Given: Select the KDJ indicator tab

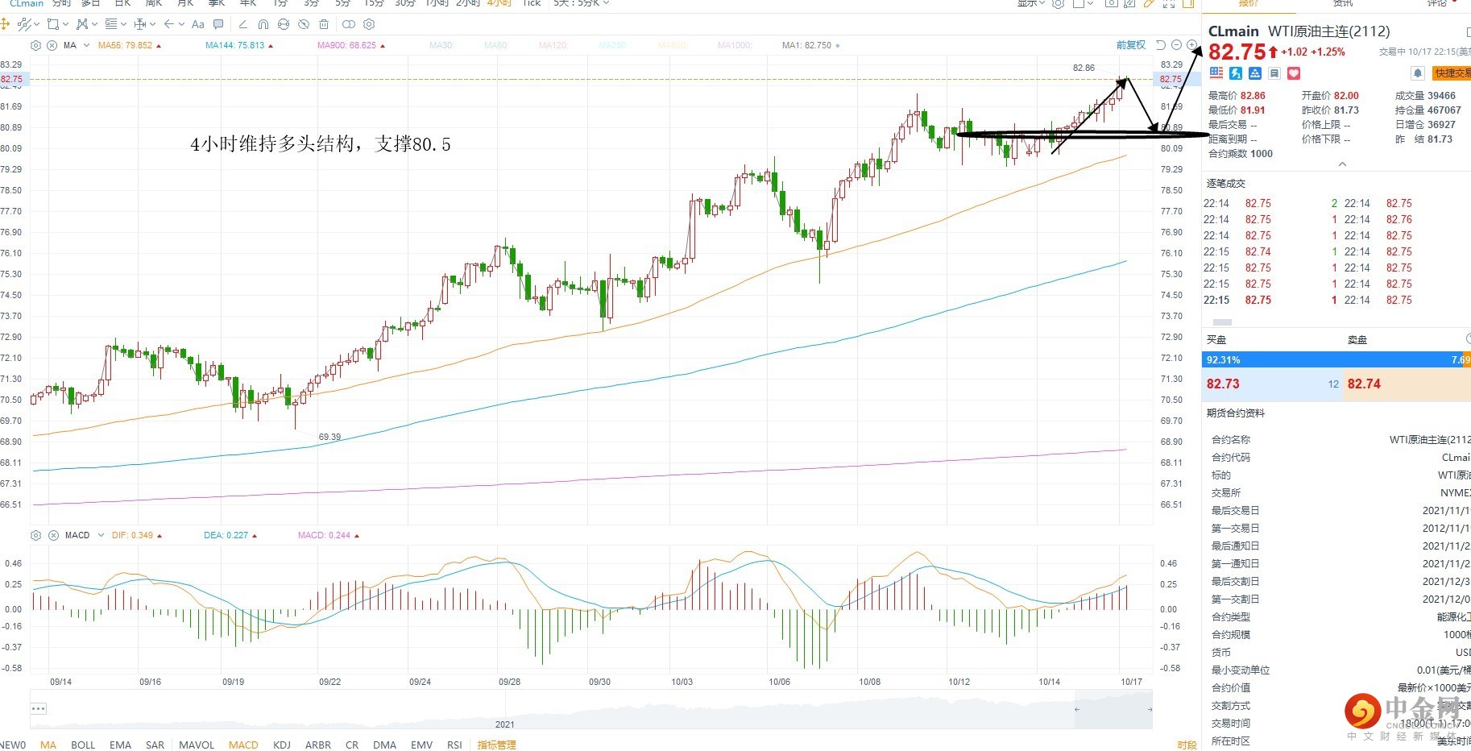Looking at the screenshot, I should click(x=282, y=745).
